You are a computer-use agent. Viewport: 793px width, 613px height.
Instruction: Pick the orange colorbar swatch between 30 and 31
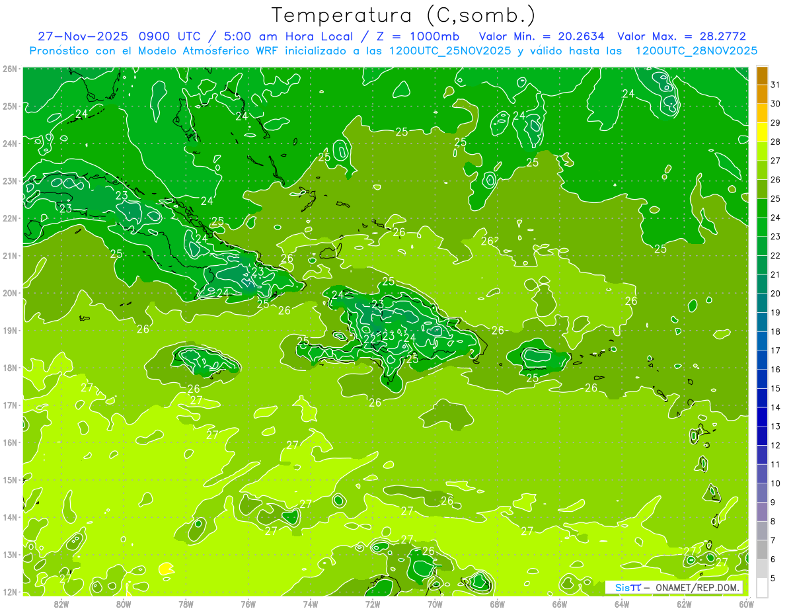[762, 95]
